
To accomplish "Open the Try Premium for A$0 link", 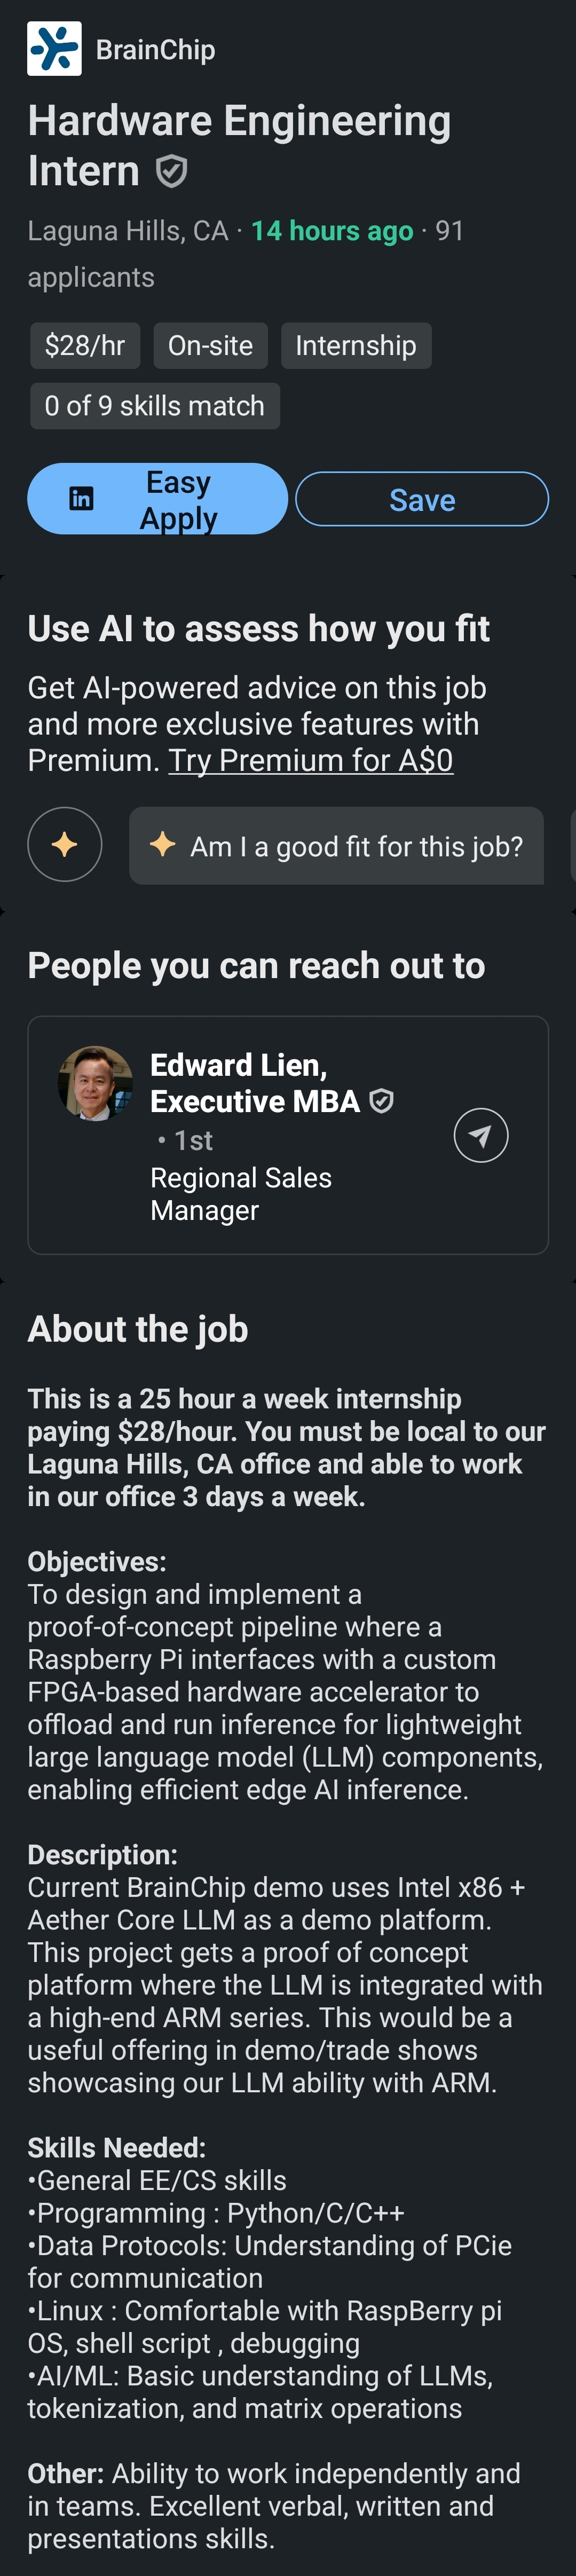I will tap(310, 761).
